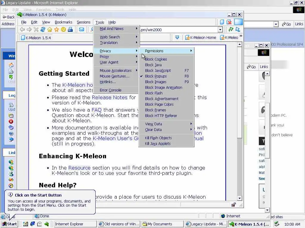Select Hotlinks menu entry
Viewport: 305px width, 228px height.
pyautogui.click(x=116, y=82)
